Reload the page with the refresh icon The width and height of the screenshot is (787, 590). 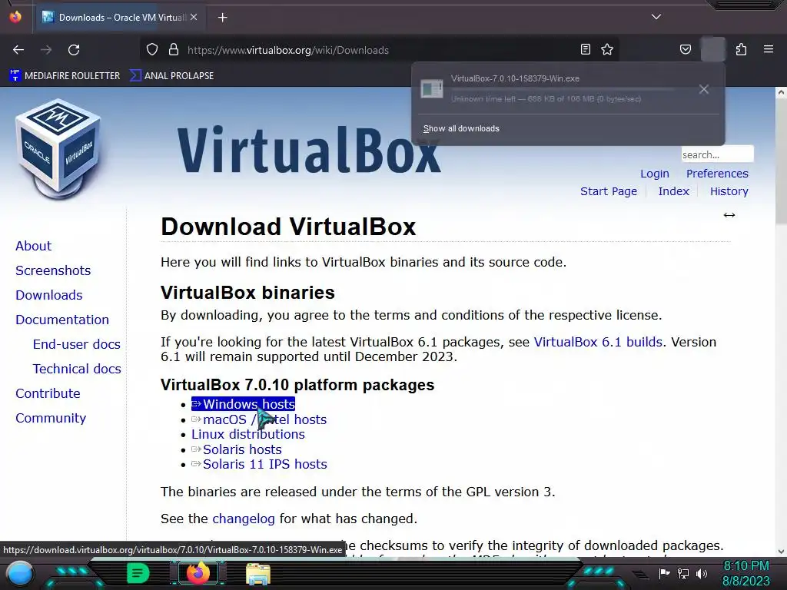(74, 50)
